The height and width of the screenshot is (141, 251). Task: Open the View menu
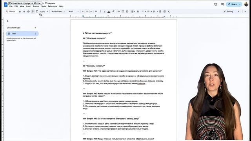click(x=22, y=6)
